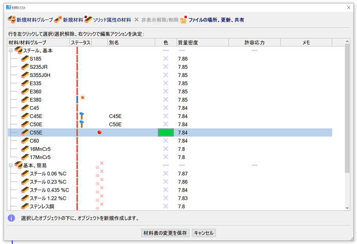Collapse the スチール、基本 group
Screen dimensions: 357x244
click(11, 51)
